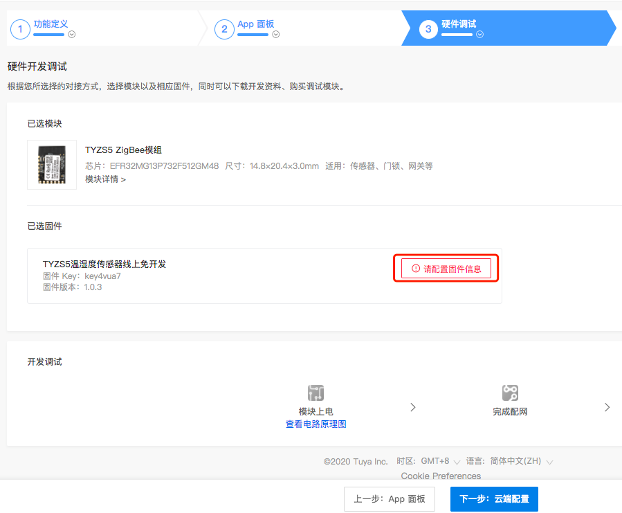Click the 模块上电 circuit board icon

coord(315,392)
